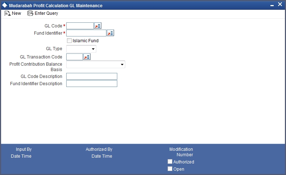Click the Enter Query database icon

coord(30,13)
